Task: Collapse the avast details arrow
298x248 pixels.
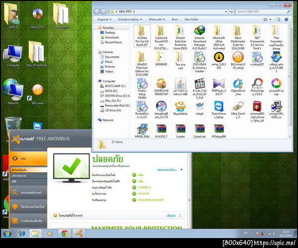Action: tap(181, 169)
